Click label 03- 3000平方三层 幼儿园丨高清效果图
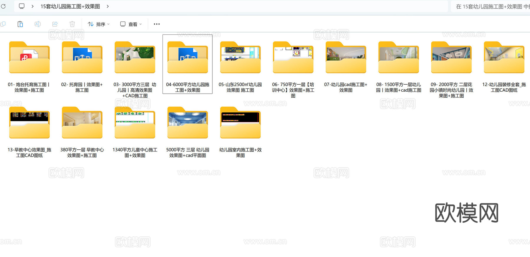Screen dimensions: 530x257 pos(135,90)
